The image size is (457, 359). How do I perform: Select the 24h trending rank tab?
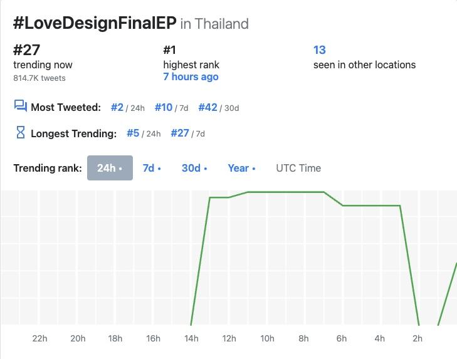(110, 168)
